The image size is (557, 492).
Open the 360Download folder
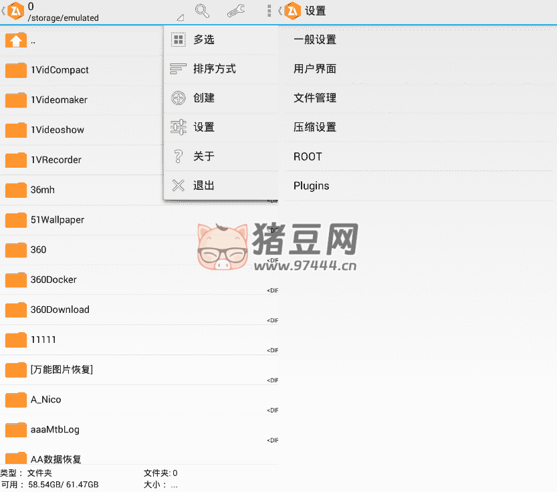click(139, 310)
